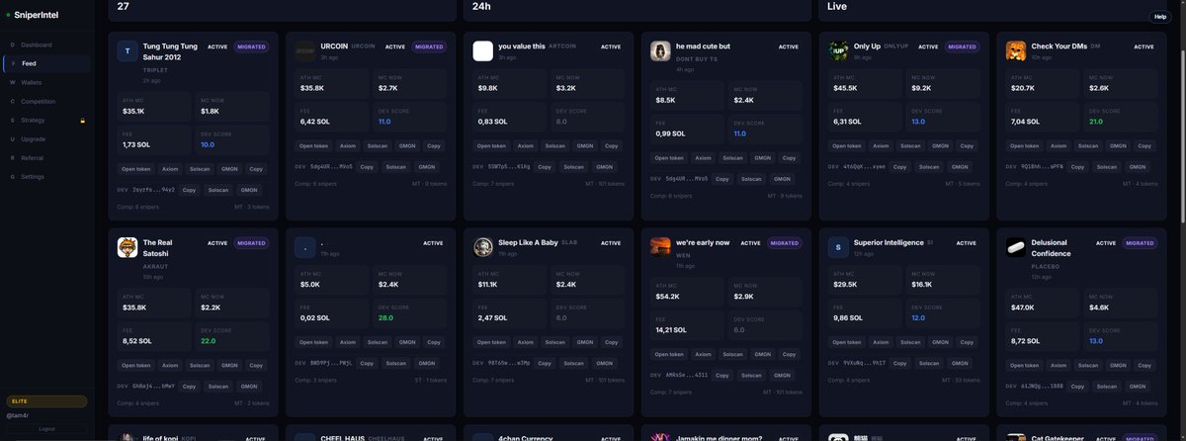Click The Real Satoshi dev score 22.0
Image resolution: width=1186 pixels, height=441 pixels.
(x=208, y=341)
